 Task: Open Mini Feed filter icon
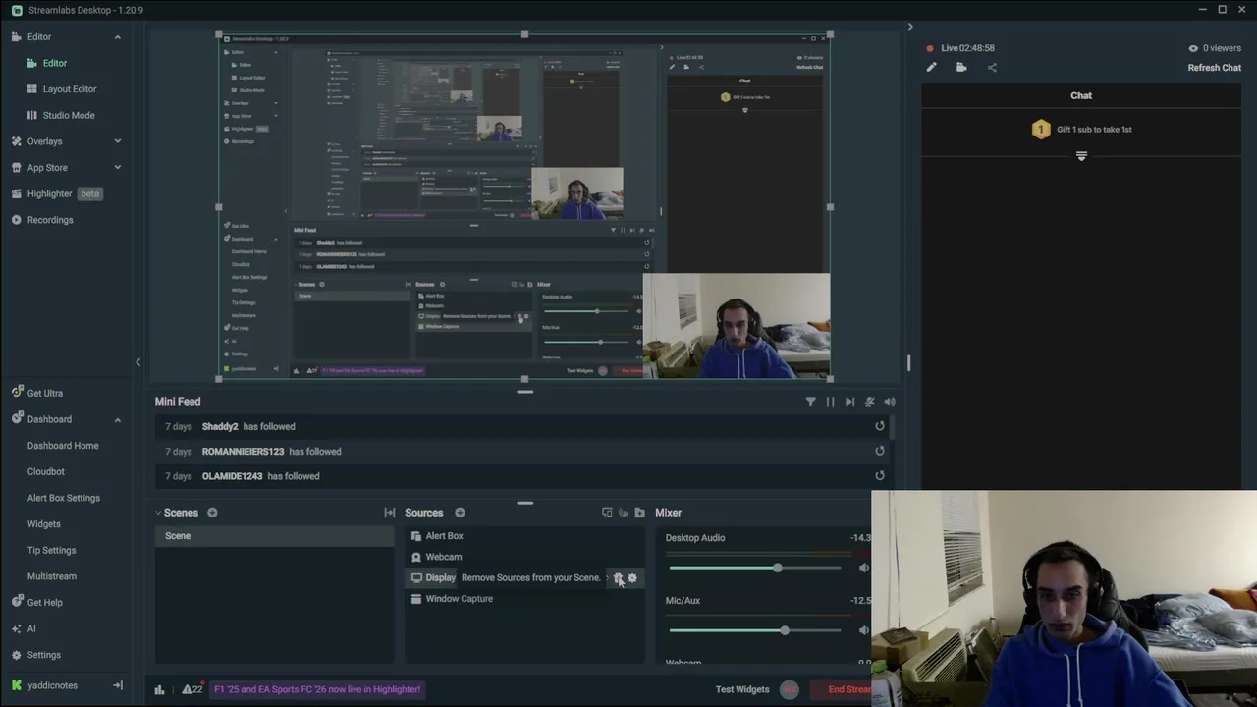tap(811, 402)
